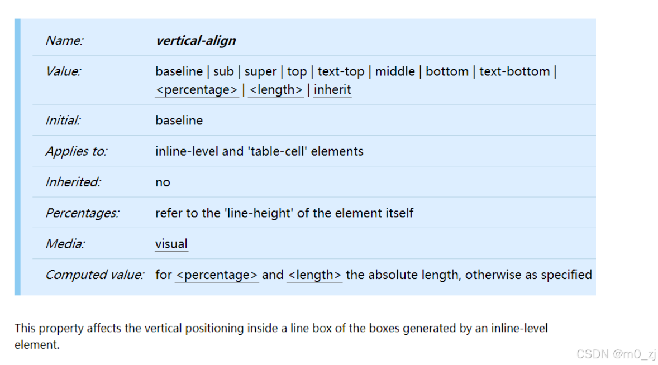Image resolution: width=658 pixels, height=365 pixels.
Task: Click the 'no' inherited value
Action: (163, 182)
